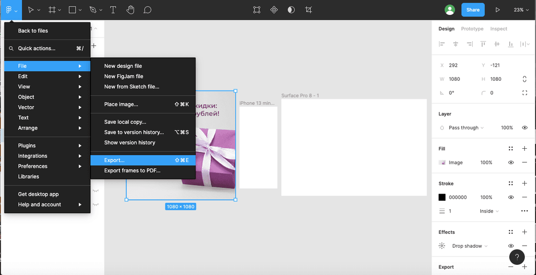
Task: Click the Crop image icon in the toolbar
Action: point(308,10)
